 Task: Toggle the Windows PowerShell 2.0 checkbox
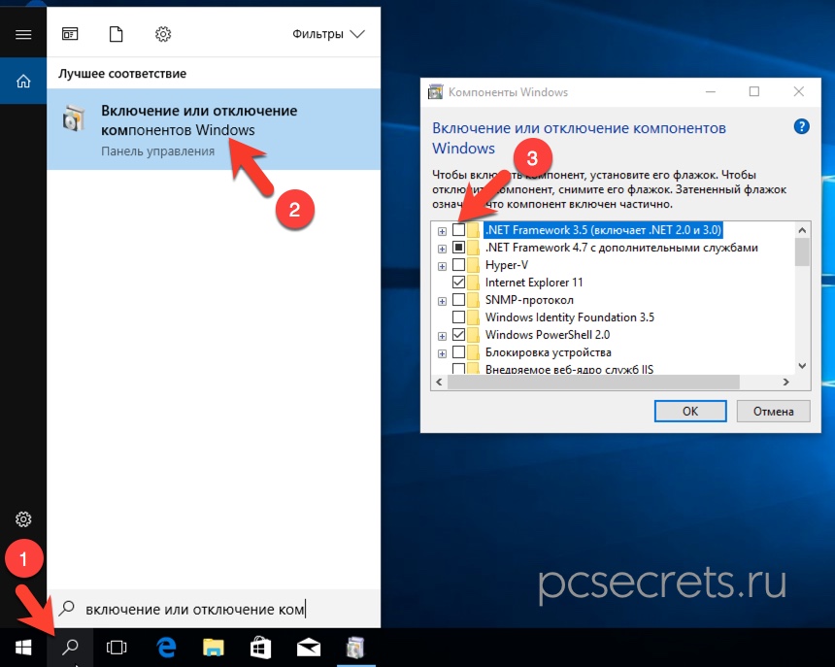459,335
